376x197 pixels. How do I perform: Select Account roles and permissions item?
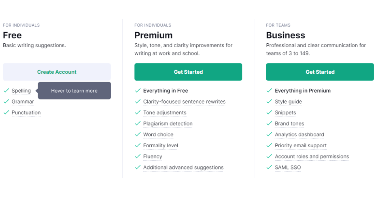[312, 156]
